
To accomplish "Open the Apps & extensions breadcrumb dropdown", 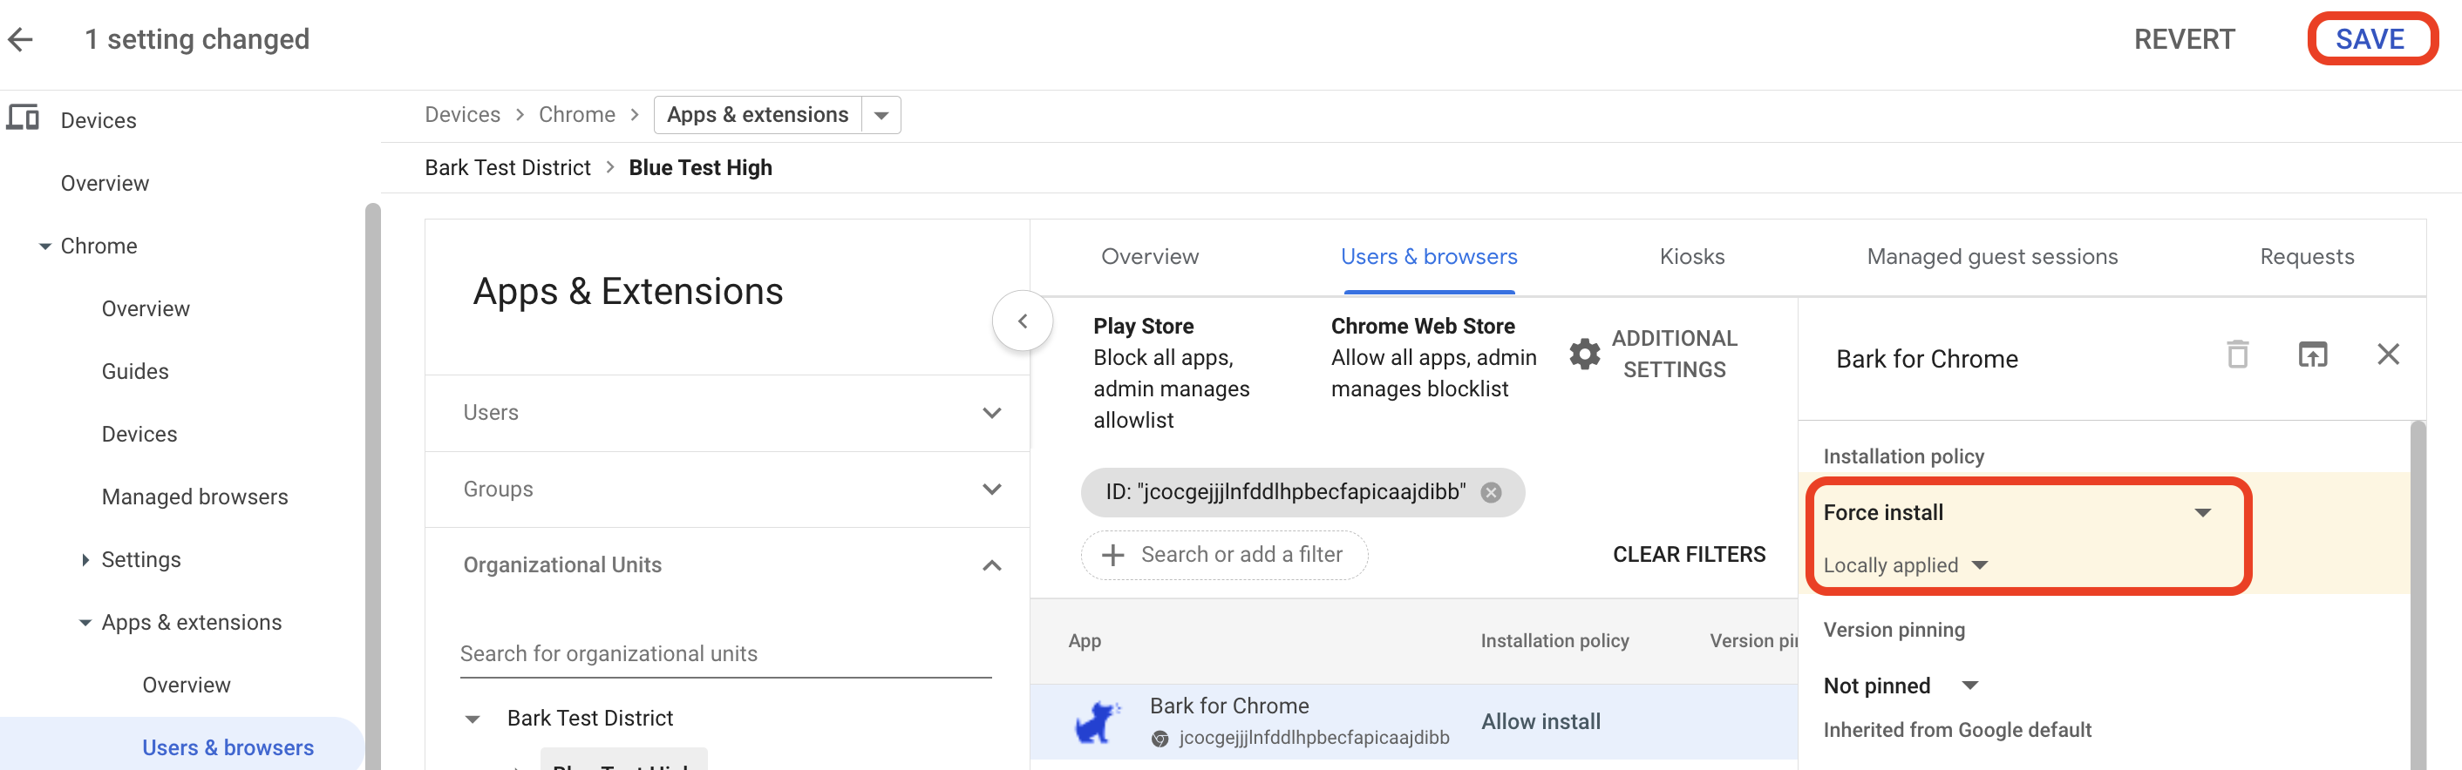I will (881, 116).
